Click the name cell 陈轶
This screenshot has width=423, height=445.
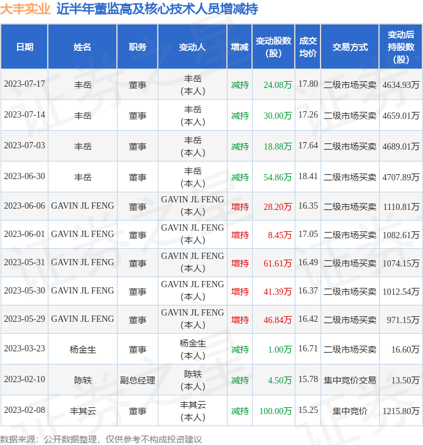click(82, 380)
